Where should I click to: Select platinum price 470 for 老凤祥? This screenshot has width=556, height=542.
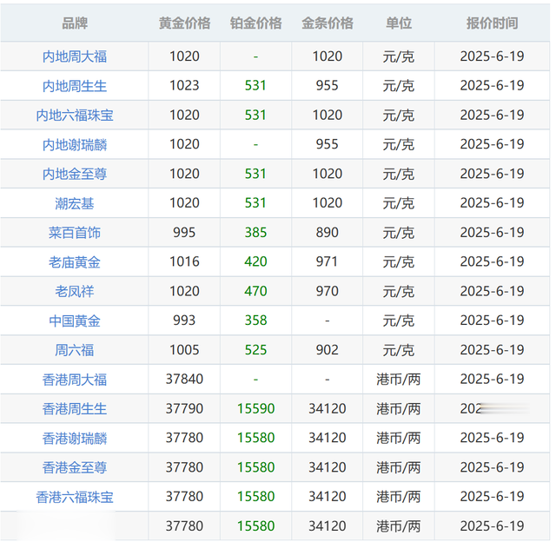pos(255,291)
